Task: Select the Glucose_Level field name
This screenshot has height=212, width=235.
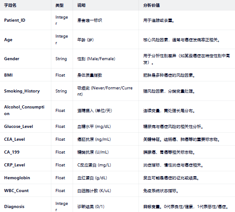Action: click(19, 127)
